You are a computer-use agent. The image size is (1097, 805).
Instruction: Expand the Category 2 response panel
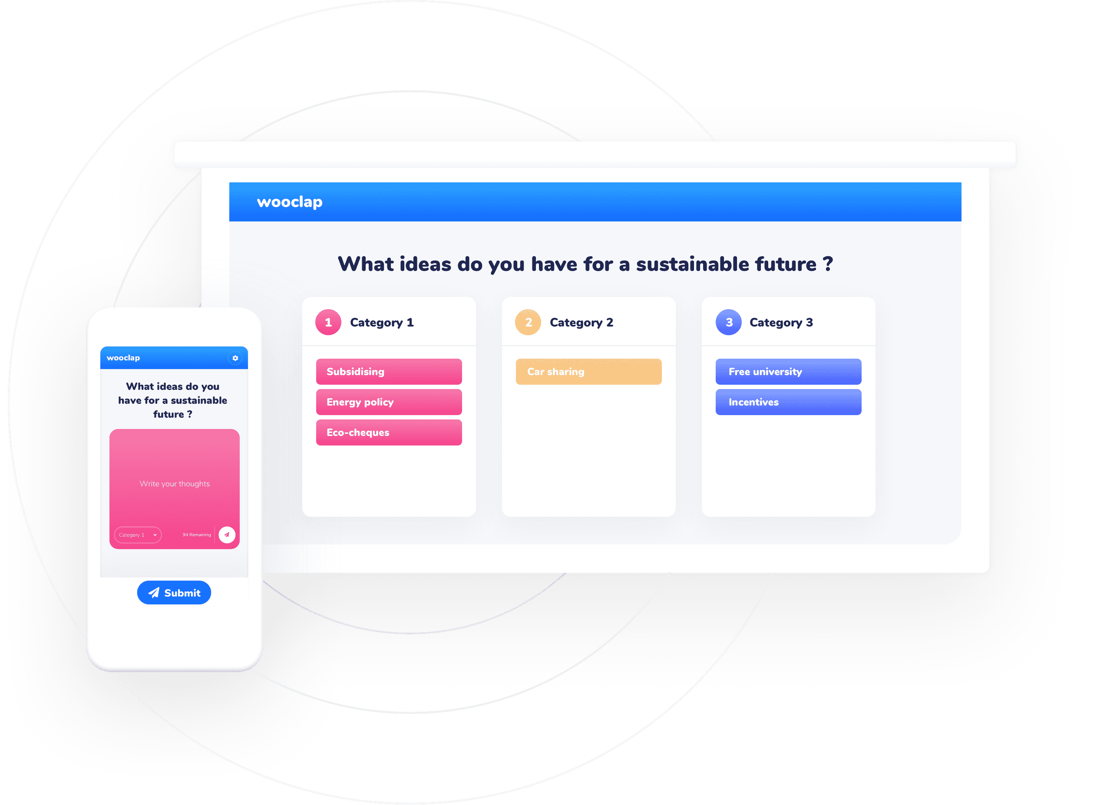[589, 321]
